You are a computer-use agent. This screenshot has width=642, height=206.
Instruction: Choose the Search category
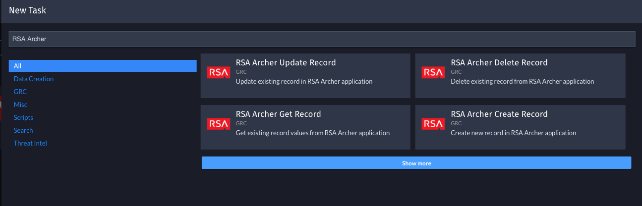(23, 130)
